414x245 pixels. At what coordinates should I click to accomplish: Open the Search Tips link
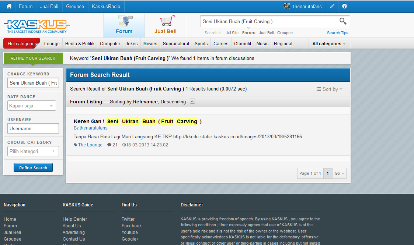pos(337,33)
